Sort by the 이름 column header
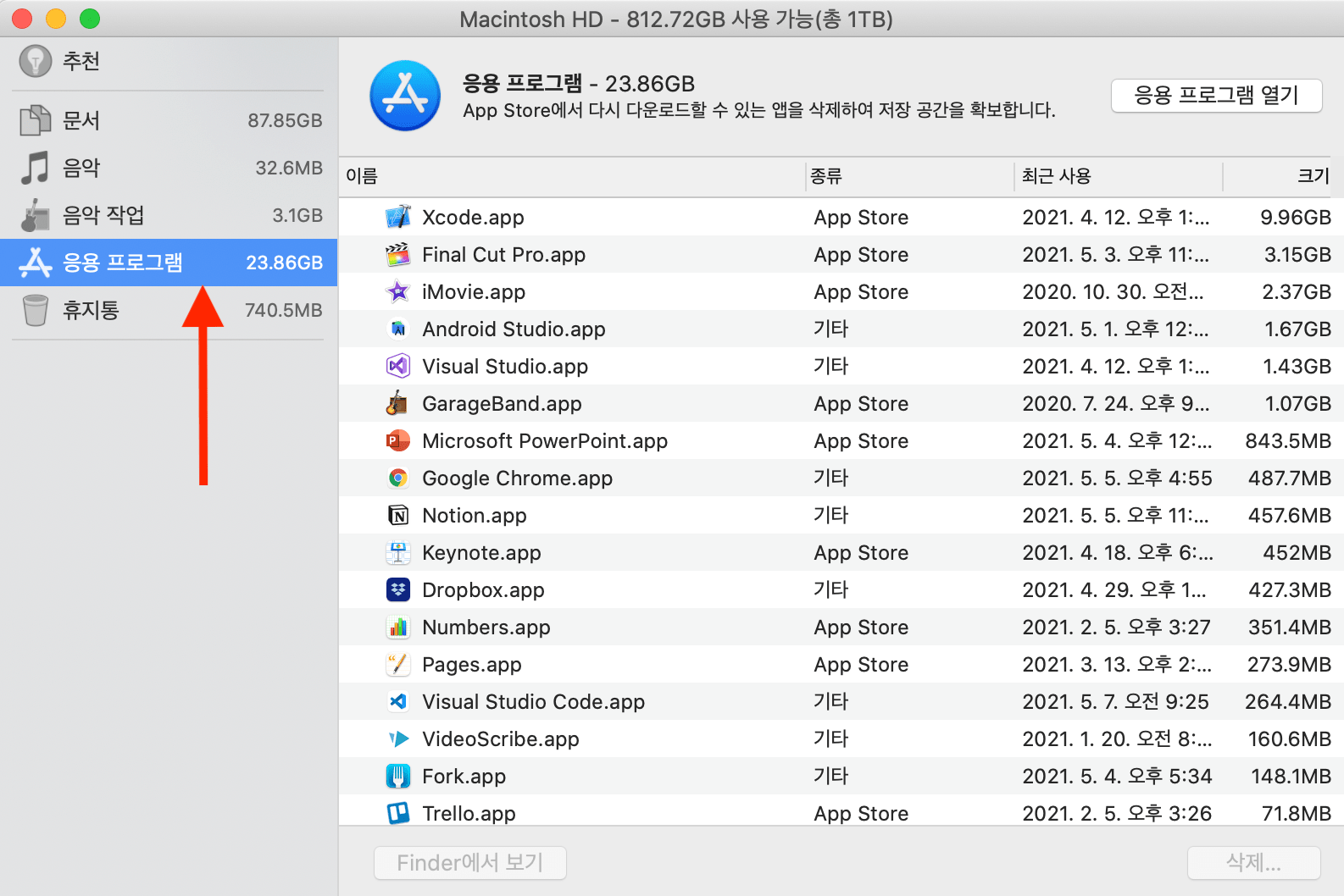 click(362, 176)
